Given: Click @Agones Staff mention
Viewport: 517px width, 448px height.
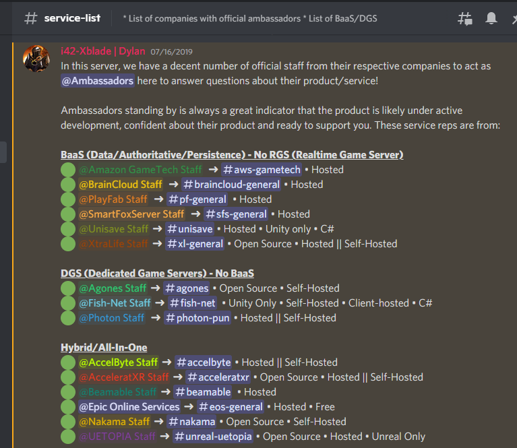Looking at the screenshot, I should coord(113,288).
